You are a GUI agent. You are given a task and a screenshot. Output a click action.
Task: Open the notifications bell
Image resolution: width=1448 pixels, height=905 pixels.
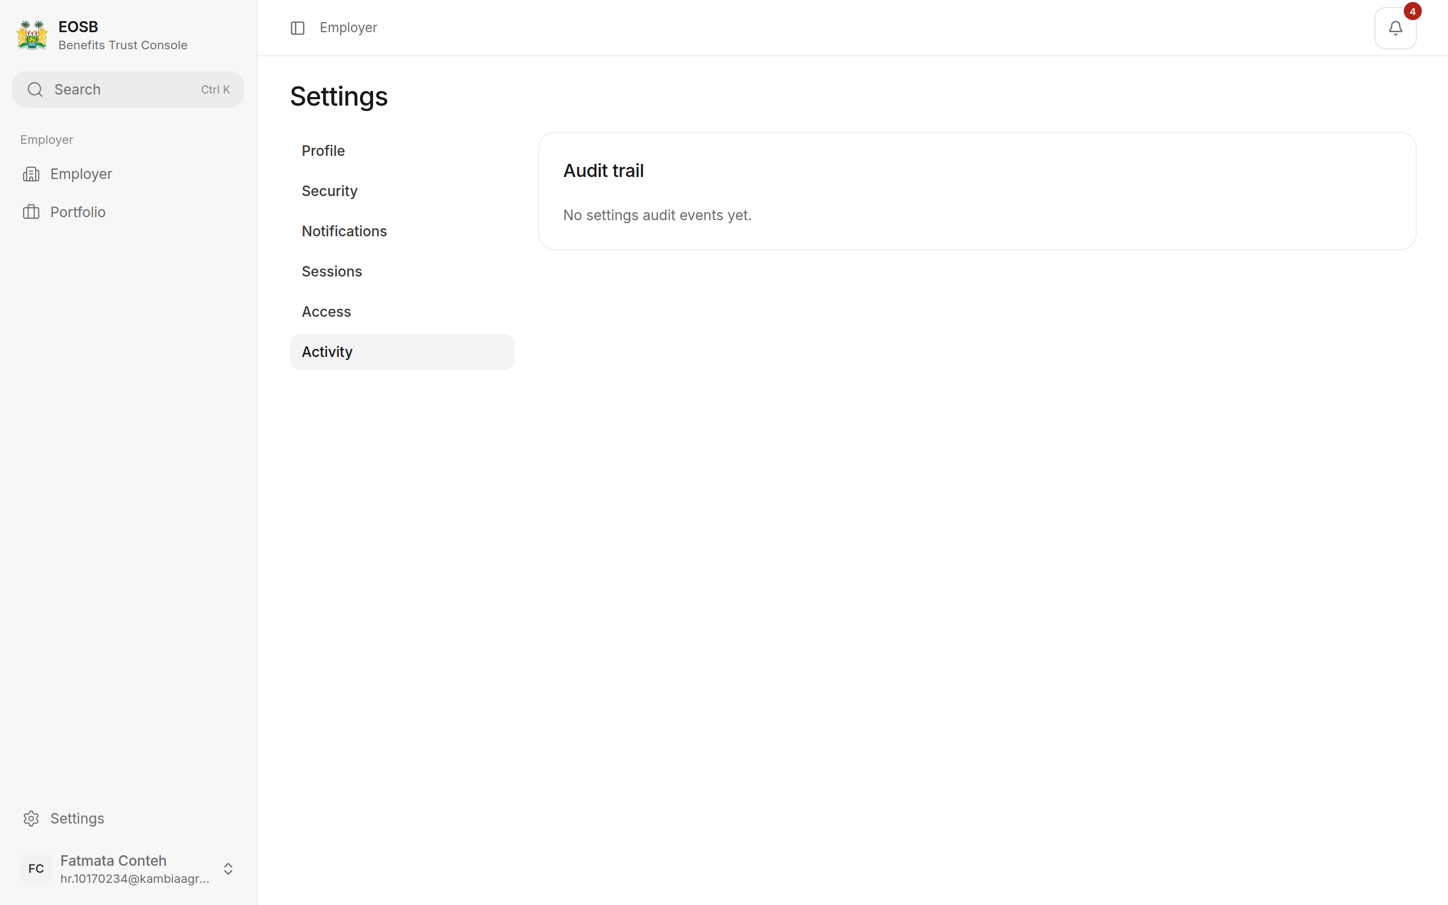pos(1395,28)
